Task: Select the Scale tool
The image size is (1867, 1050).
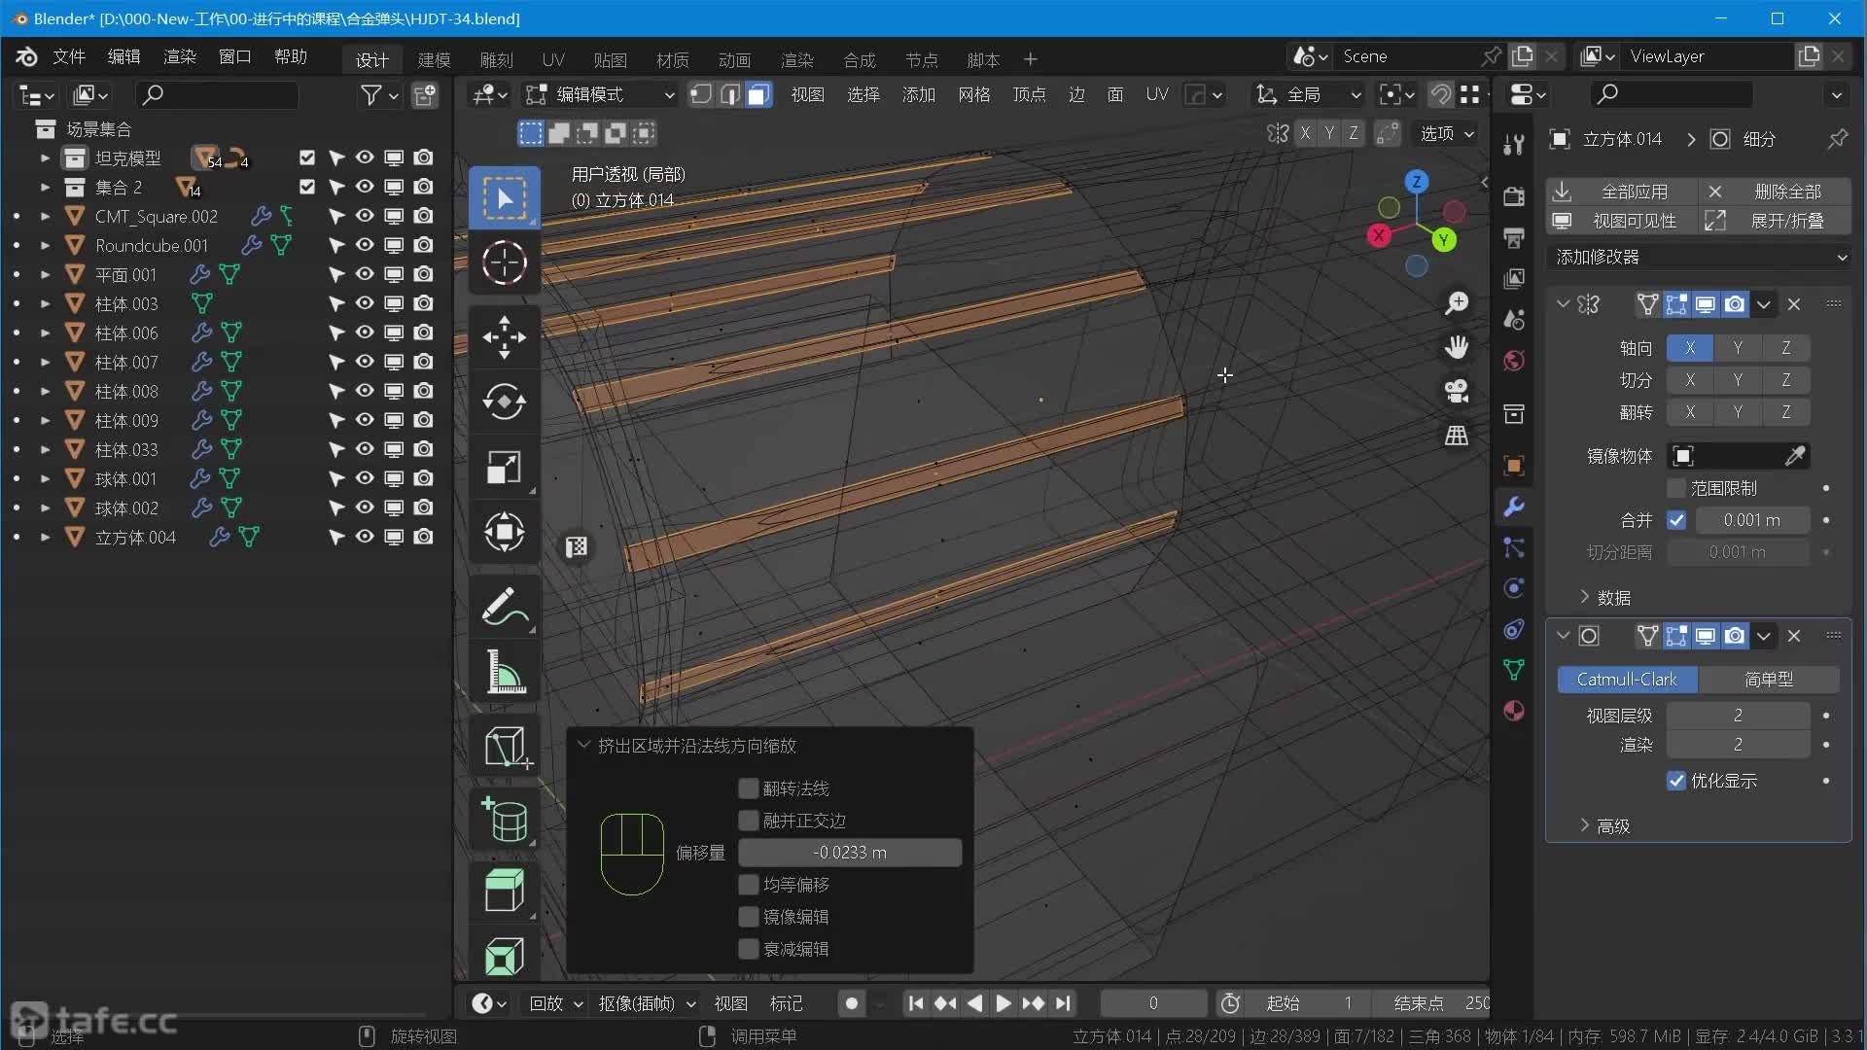Action: tap(504, 467)
